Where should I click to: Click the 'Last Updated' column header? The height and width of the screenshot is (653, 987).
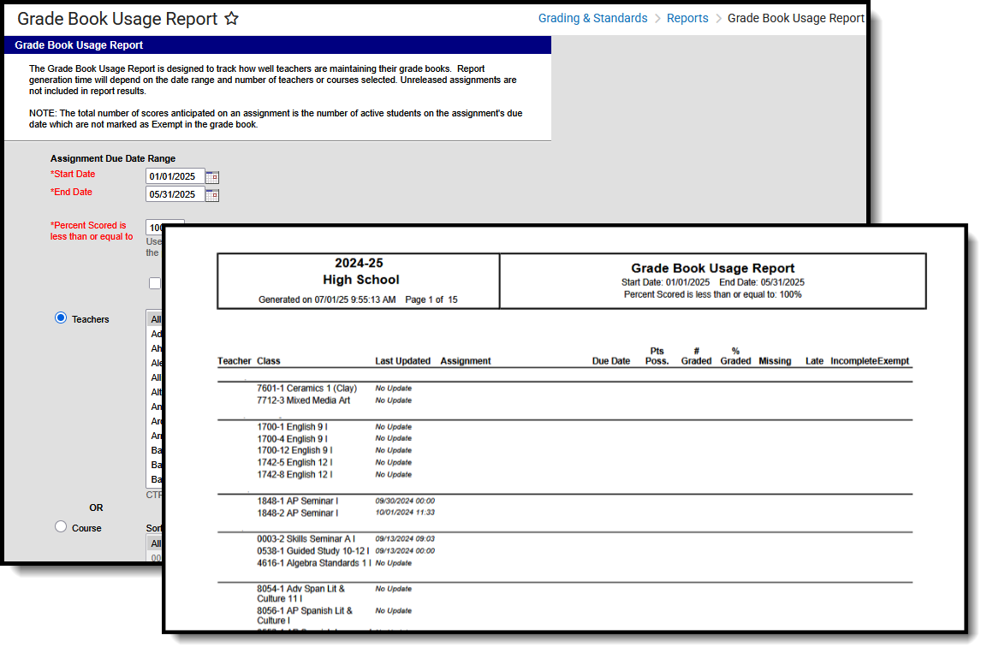[403, 361]
